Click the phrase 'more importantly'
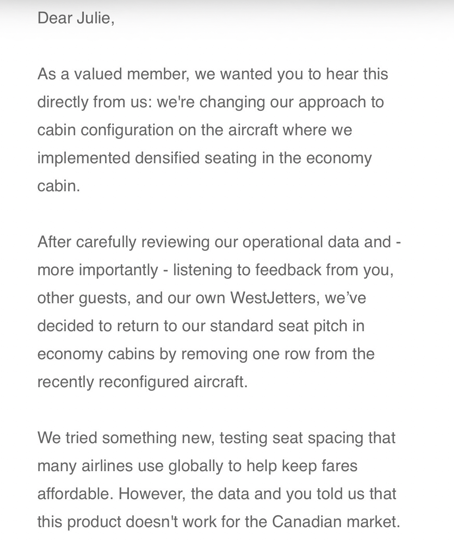 [x=97, y=270]
